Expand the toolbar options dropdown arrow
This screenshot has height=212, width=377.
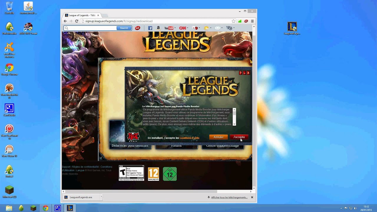click(x=234, y=28)
